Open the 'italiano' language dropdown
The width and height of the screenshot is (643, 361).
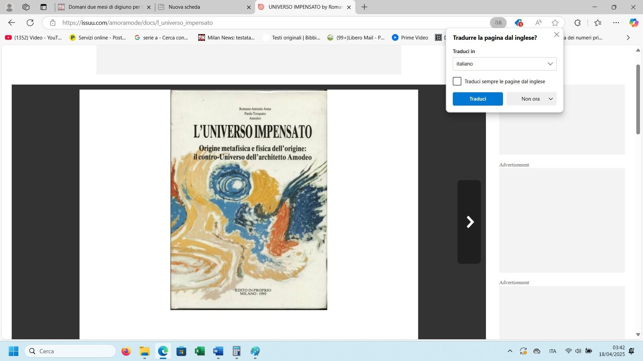click(x=504, y=64)
